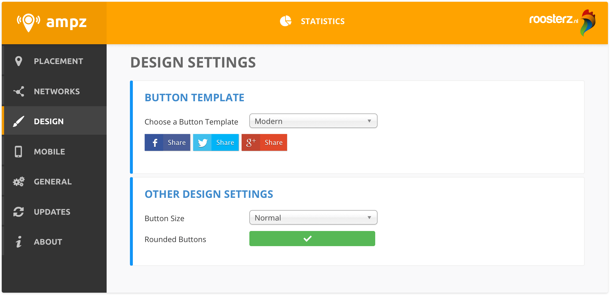Open the Button Template dropdown

coord(313,121)
